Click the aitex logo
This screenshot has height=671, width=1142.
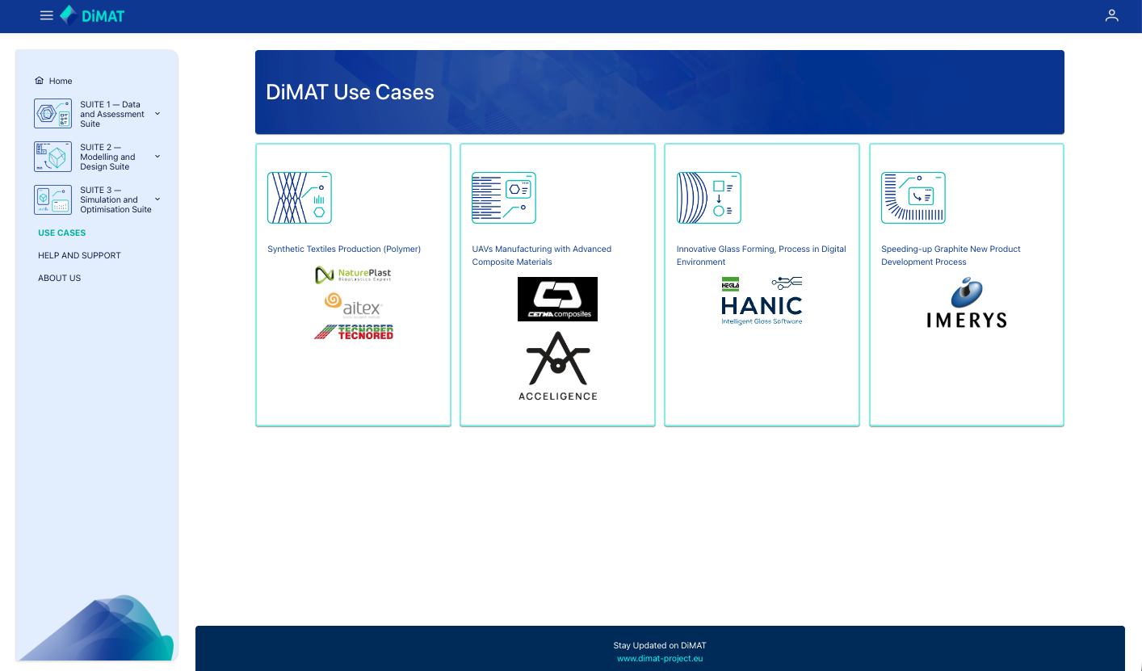tap(353, 304)
